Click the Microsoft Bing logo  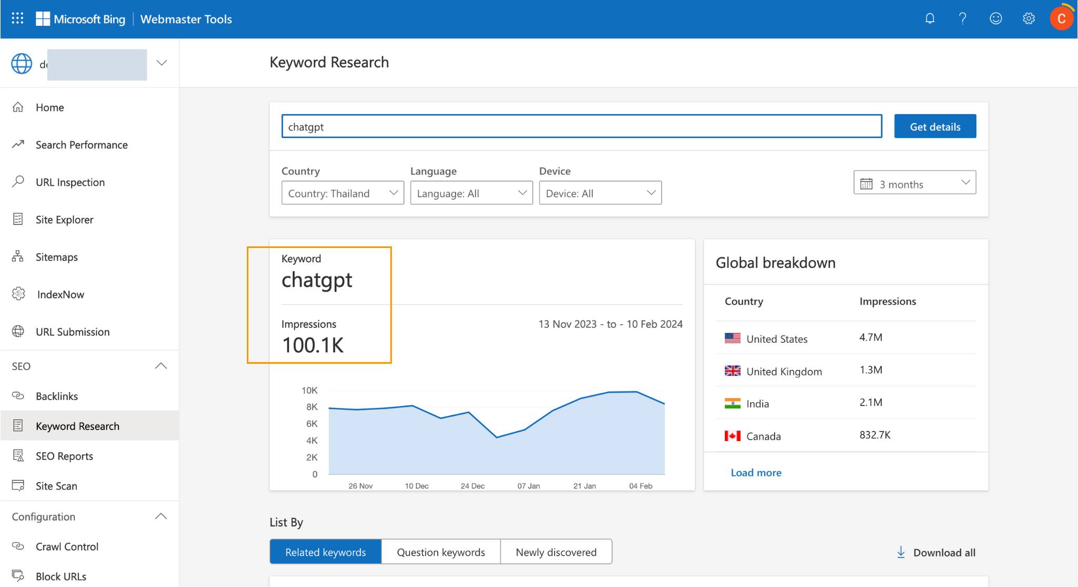pos(81,19)
